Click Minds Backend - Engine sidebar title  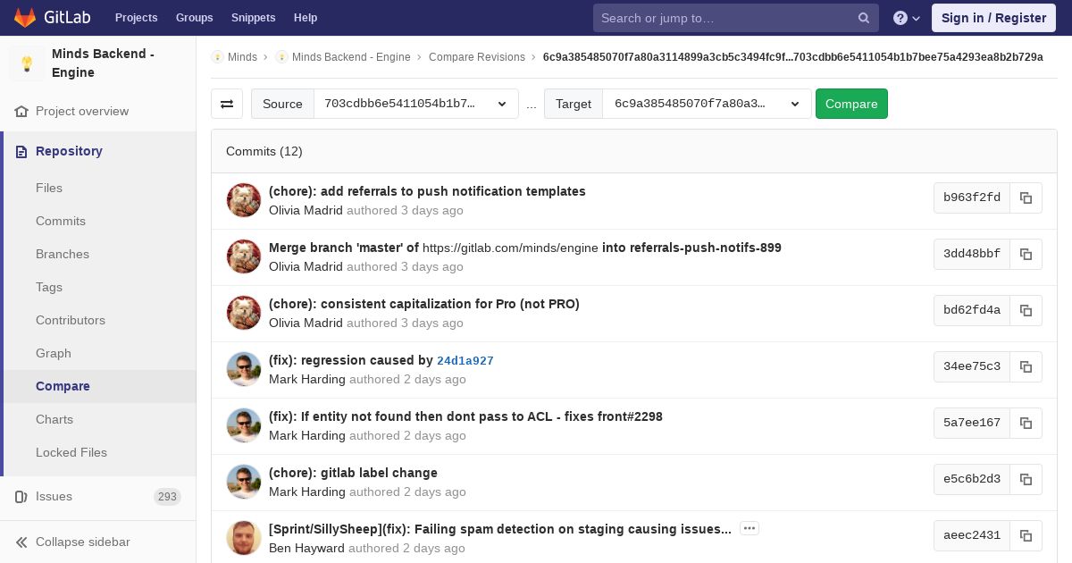pyautogui.click(x=103, y=63)
